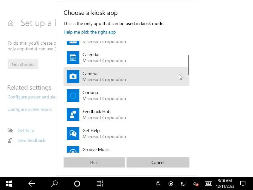Click the disabled Next button

tap(94, 162)
